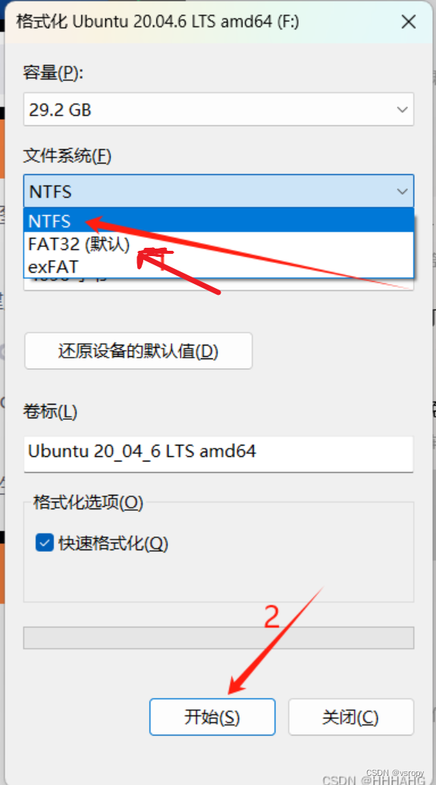This screenshot has height=785, width=436.
Task: Choose exFAT from the file system list
Action: tap(218, 267)
